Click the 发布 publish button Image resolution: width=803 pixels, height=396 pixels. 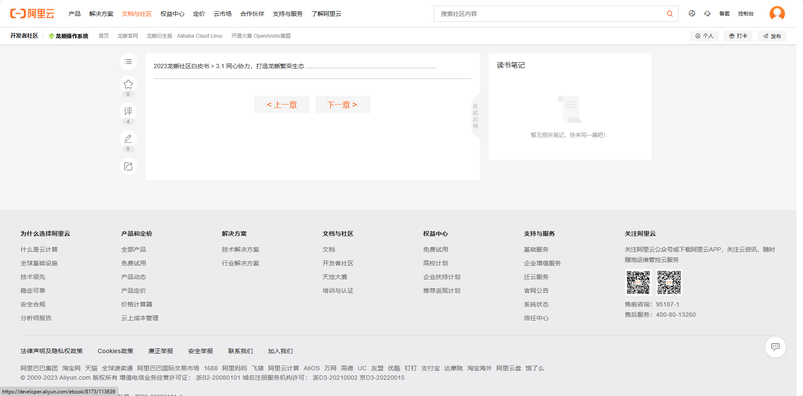(x=772, y=36)
